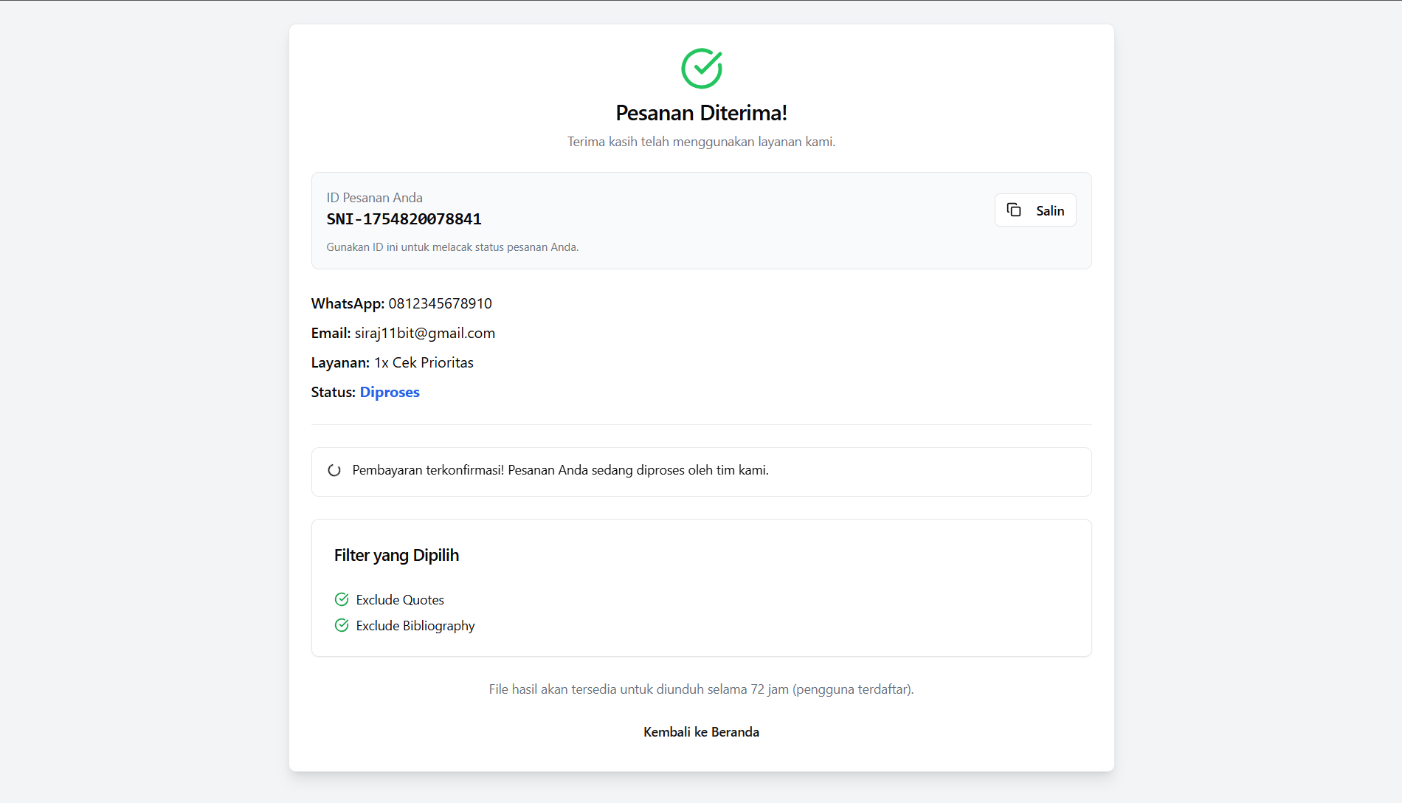Click the Filter yang Dipilih heading
This screenshot has width=1402, height=803.
coord(396,555)
